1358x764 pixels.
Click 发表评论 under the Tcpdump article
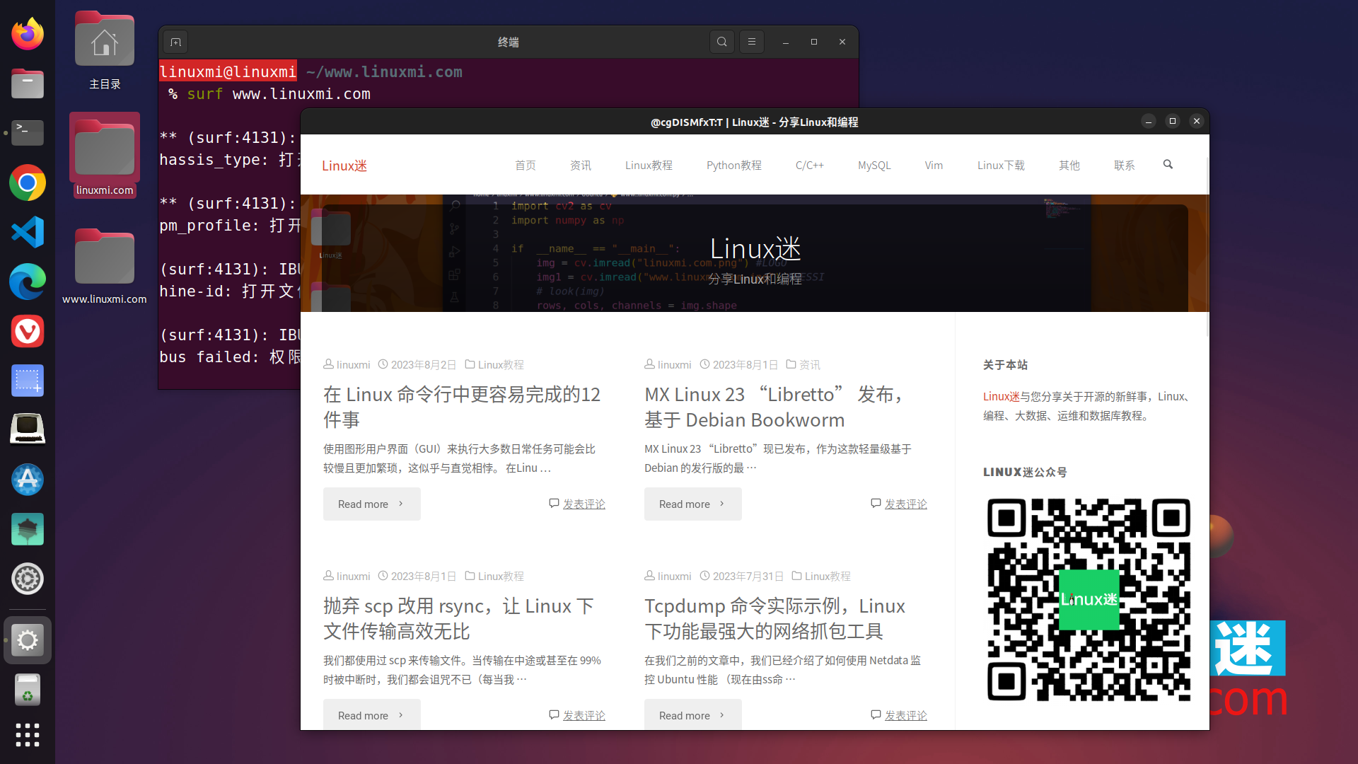click(906, 715)
